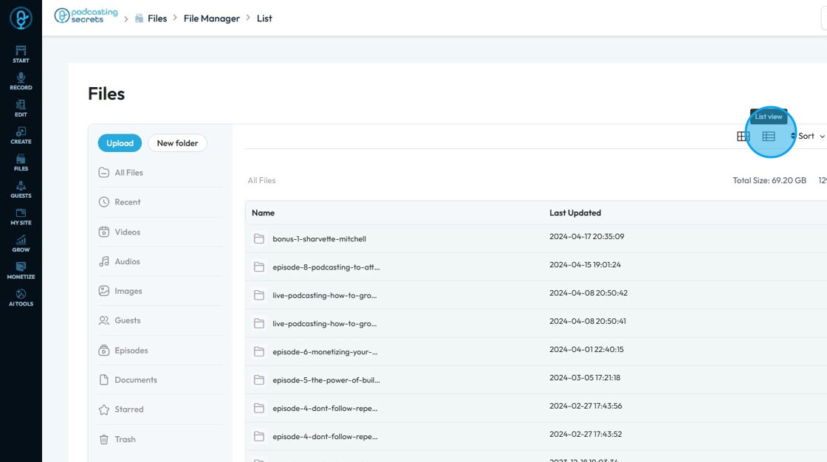The height and width of the screenshot is (462, 827).
Task: Click date 2024-04-15 19:01:24
Action: click(x=585, y=265)
